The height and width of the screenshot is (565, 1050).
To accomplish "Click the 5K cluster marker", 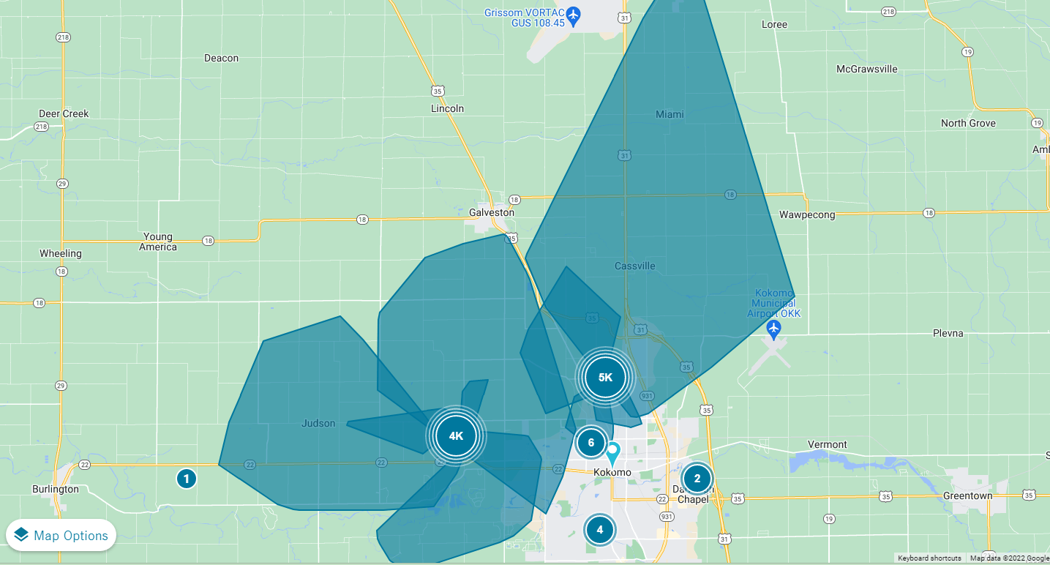I will pos(605,378).
